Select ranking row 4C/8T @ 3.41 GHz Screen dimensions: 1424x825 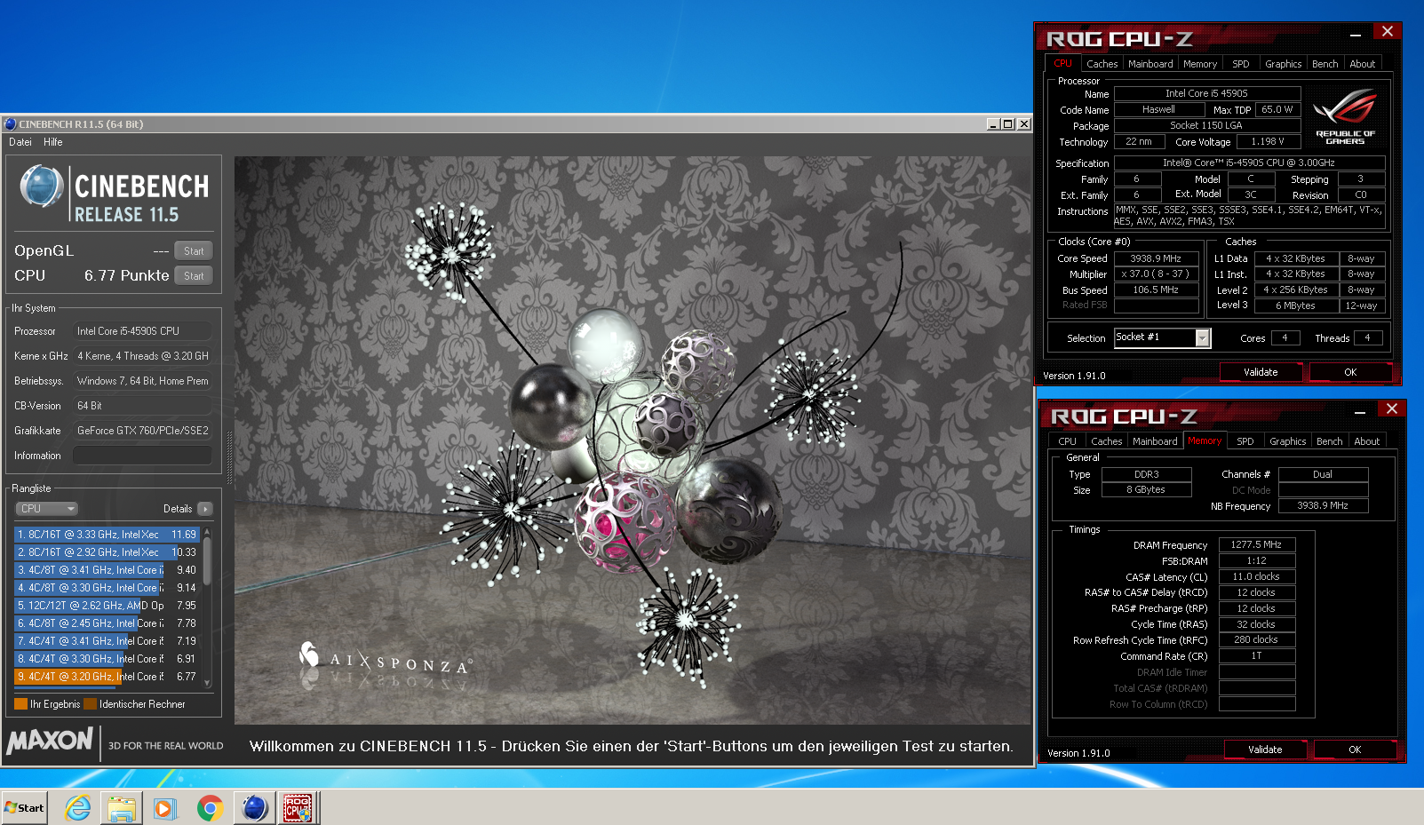(107, 570)
